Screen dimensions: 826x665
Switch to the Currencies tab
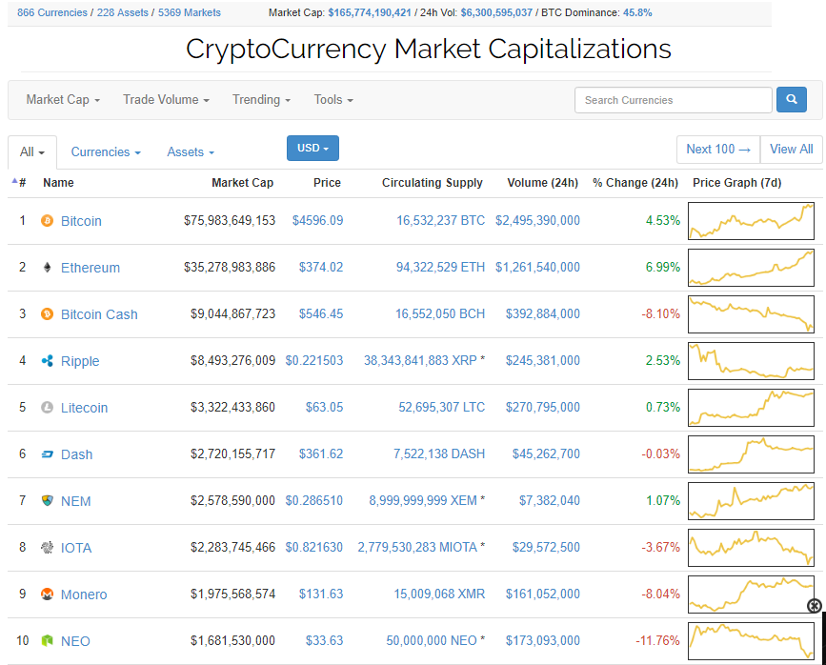pos(106,152)
